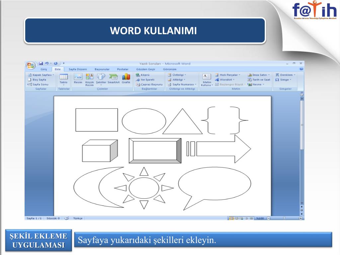
Task: Click the zoom slider handle in status bar
Action: coord(285,218)
